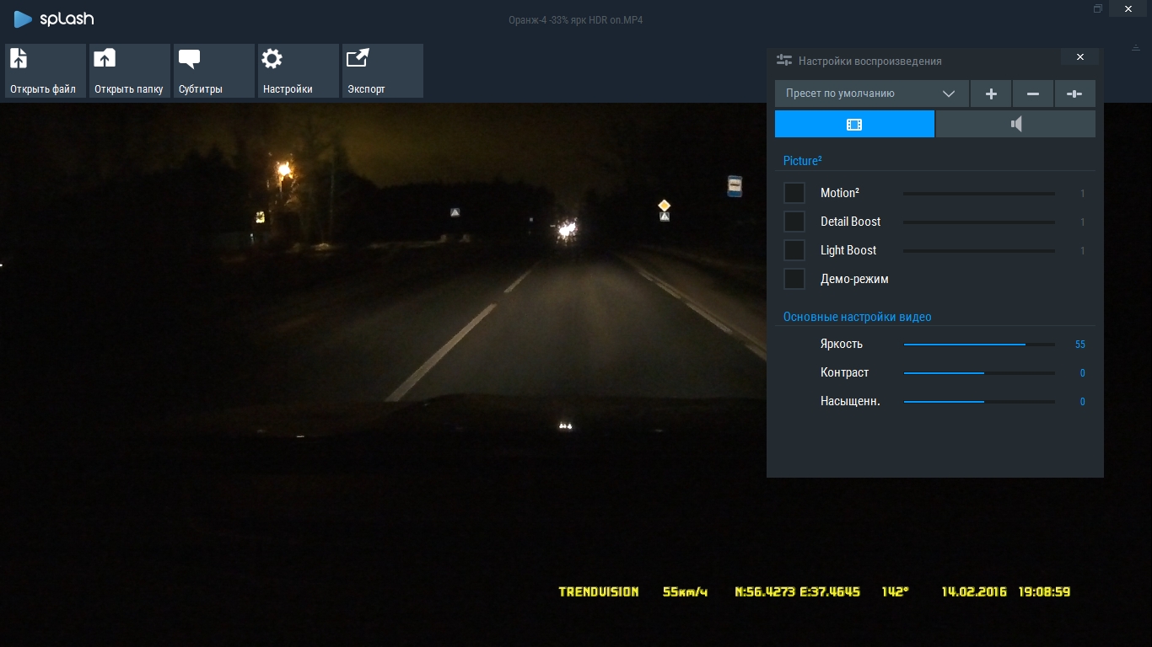Turn on the Демо-режим checkbox
The image size is (1152, 647).
tap(794, 279)
